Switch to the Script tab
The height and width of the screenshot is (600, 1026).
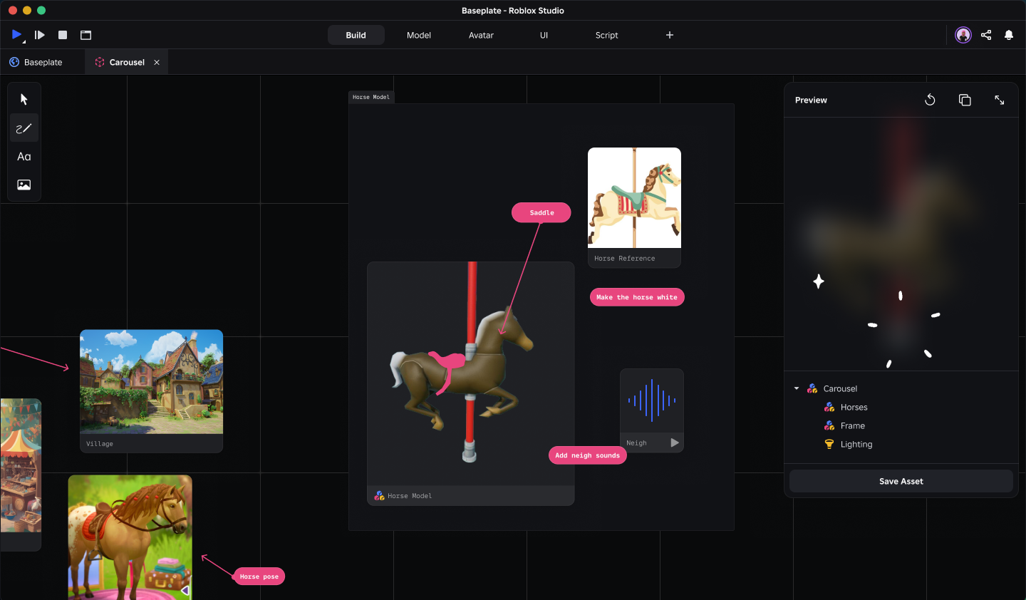pos(606,35)
